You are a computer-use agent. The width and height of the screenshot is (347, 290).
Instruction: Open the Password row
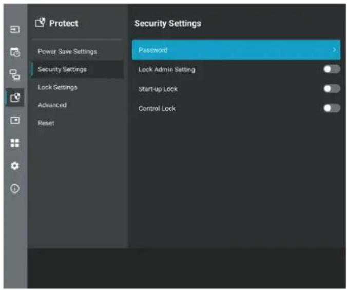[236, 50]
